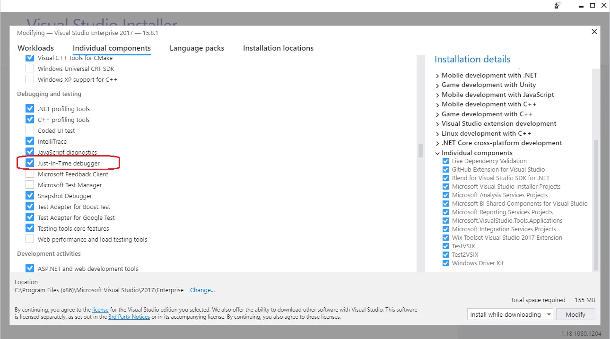The width and height of the screenshot is (610, 339).
Task: Select the Individual components tab
Action: tap(112, 48)
